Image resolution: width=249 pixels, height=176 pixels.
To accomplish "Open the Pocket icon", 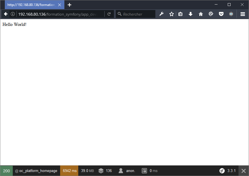I will click(x=221, y=14).
